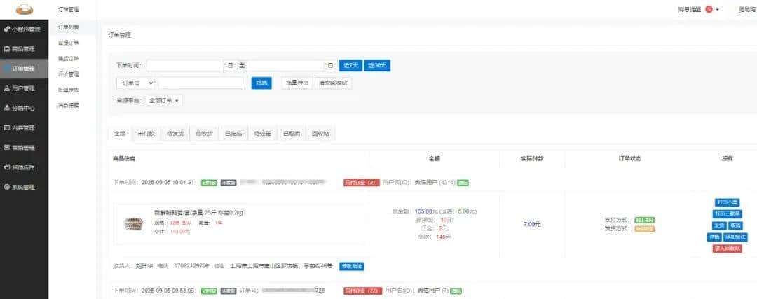Click the order time 2025-09-05 10:01:31
Screen dimensions: 757x299
[168, 183]
